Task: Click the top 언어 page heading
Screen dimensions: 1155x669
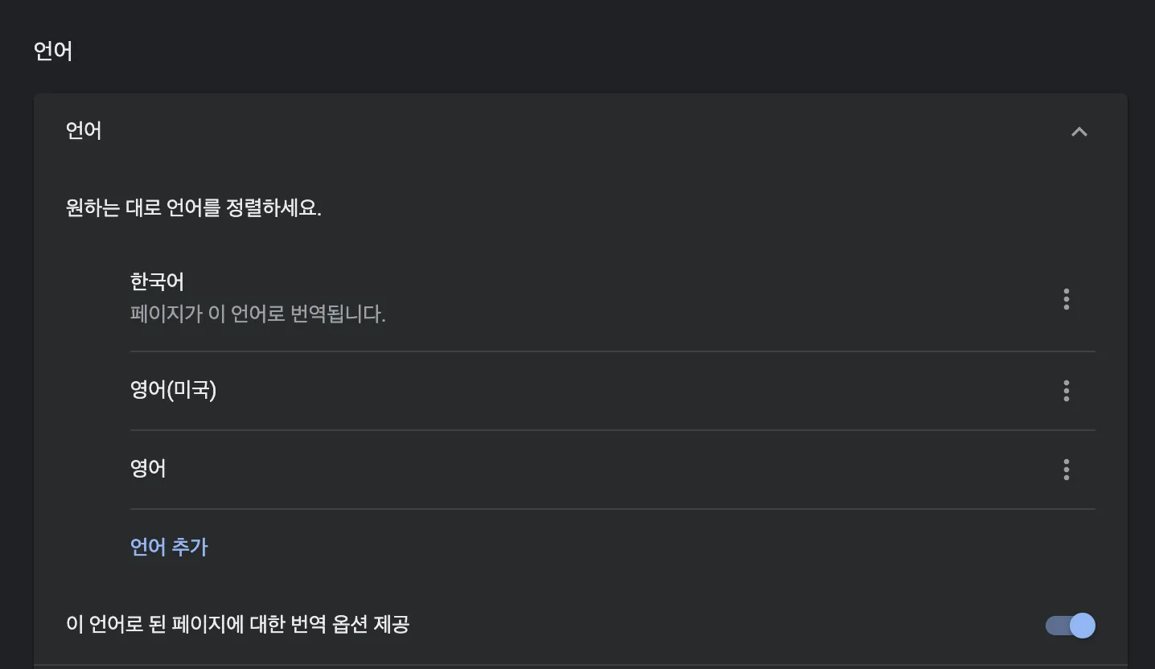Action: coord(53,51)
